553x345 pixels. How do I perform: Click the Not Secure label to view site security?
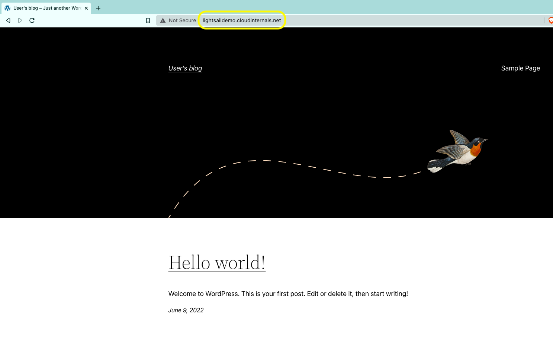(x=182, y=20)
